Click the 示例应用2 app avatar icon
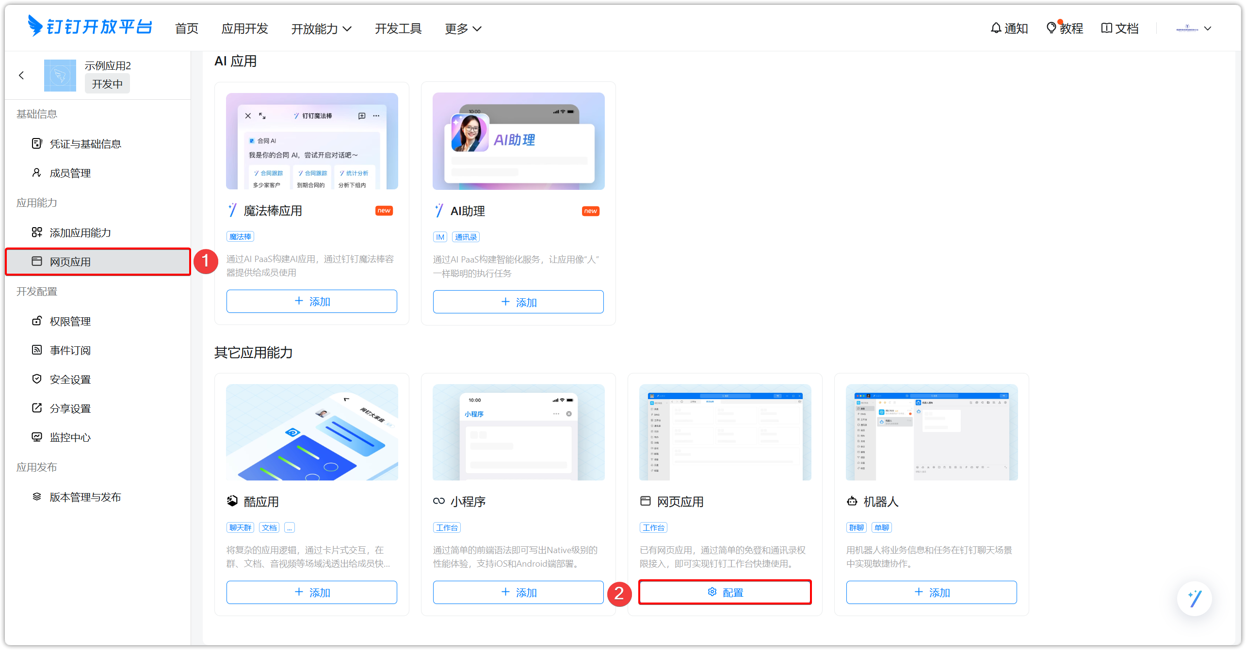The height and width of the screenshot is (650, 1246). tap(60, 75)
